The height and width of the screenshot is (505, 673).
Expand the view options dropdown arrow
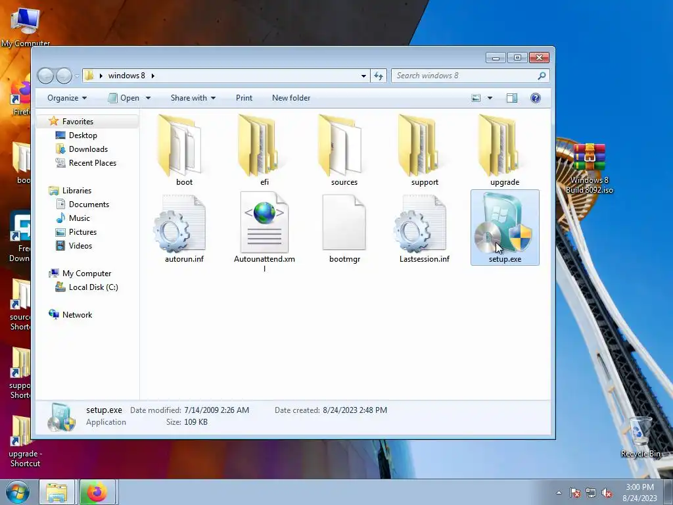tap(490, 99)
